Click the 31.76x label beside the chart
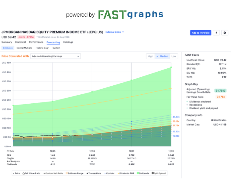231x191 pixels. (176, 126)
